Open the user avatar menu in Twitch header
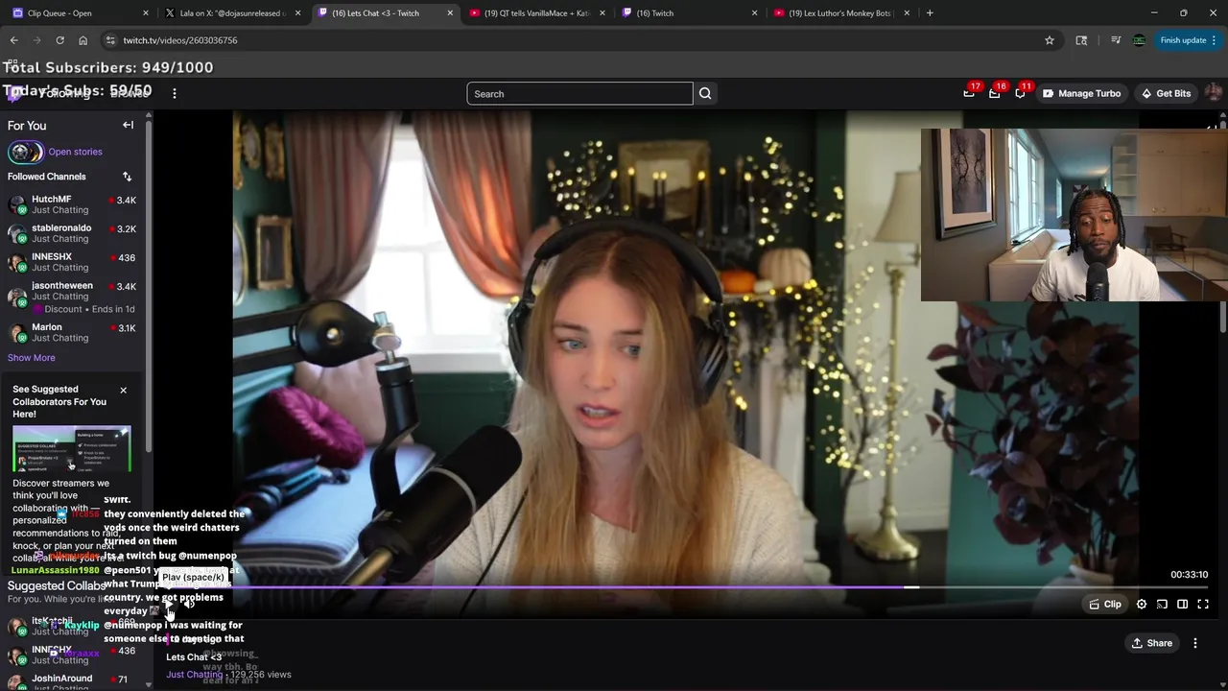 coord(1213,93)
